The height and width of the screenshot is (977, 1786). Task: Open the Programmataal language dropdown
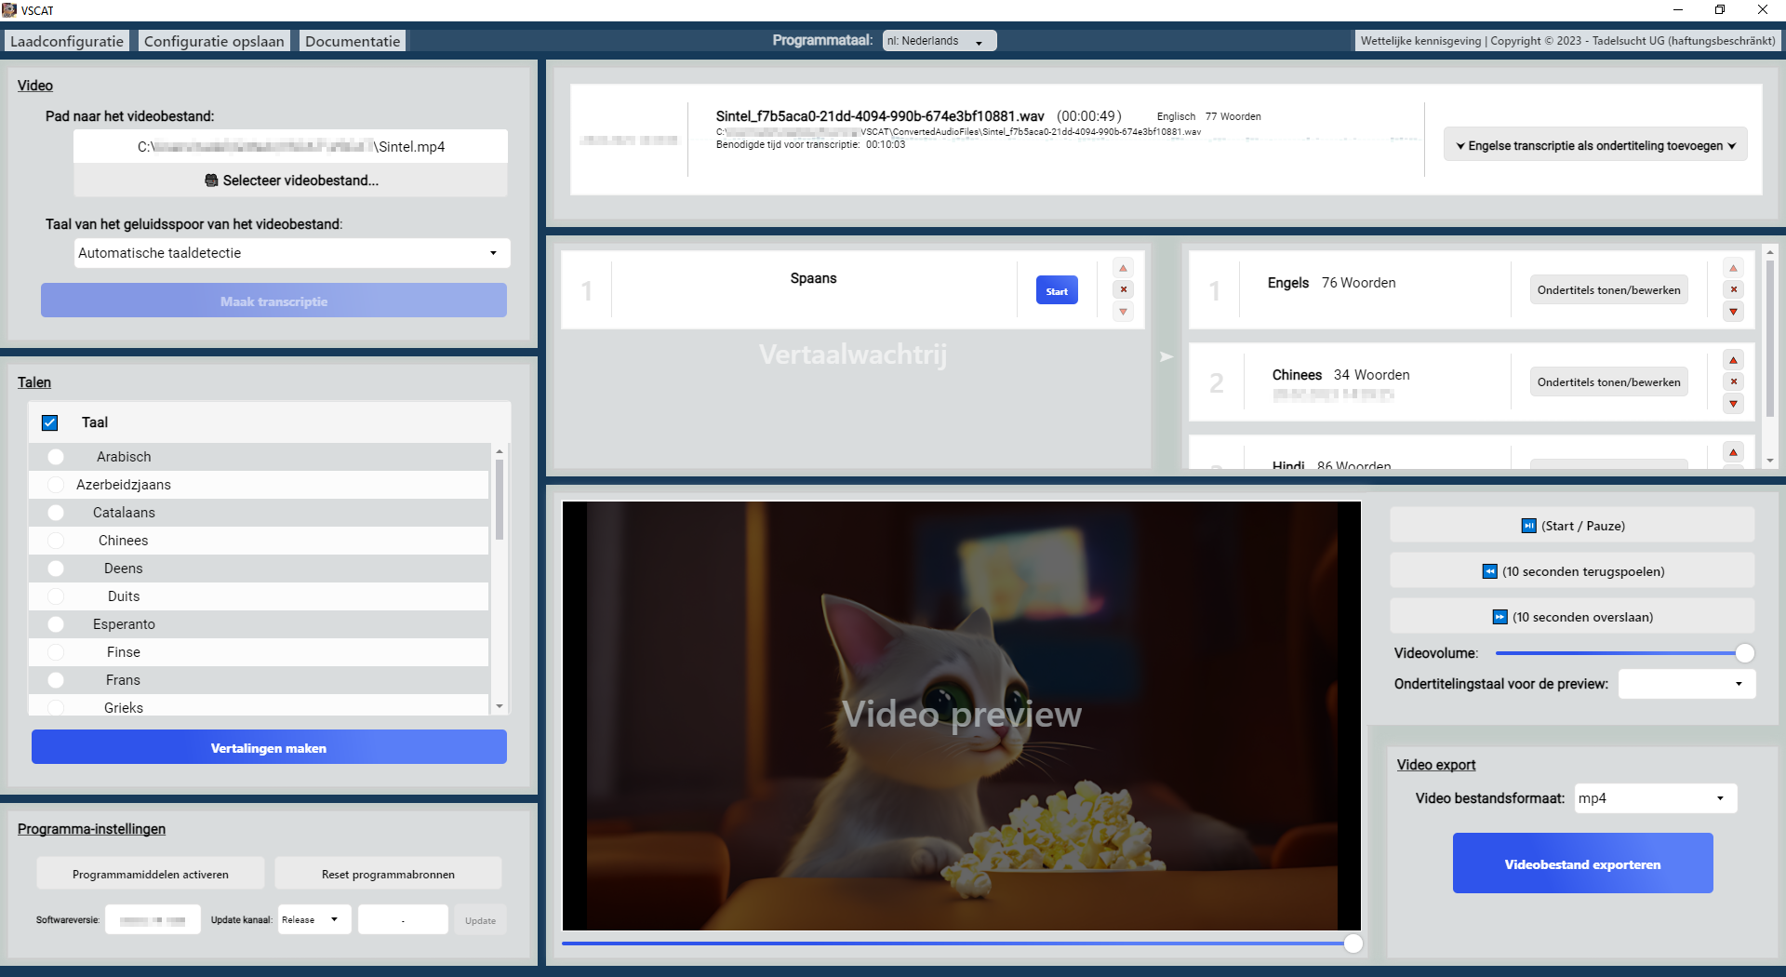939,41
